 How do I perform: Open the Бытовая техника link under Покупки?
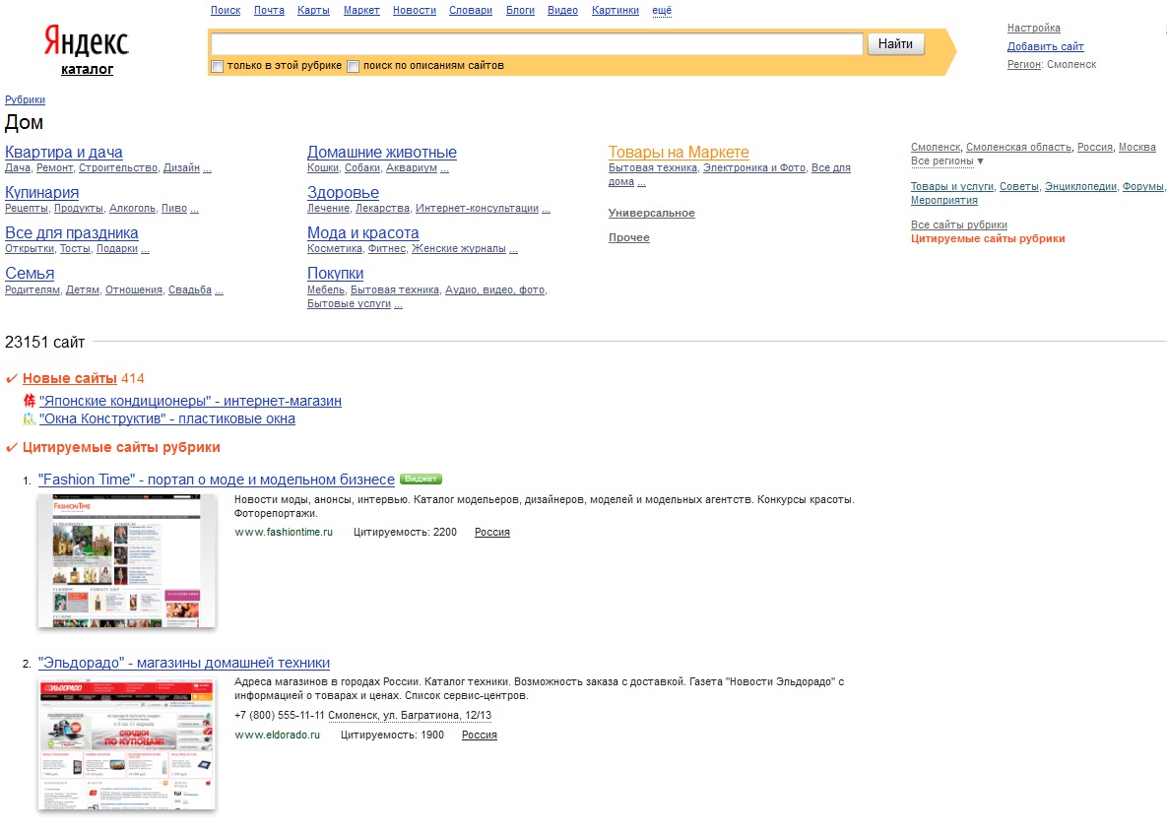click(395, 290)
